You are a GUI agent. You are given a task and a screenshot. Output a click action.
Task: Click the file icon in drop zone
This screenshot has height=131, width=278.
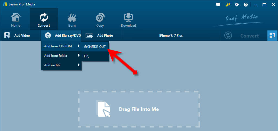pyautogui.click(x=103, y=108)
